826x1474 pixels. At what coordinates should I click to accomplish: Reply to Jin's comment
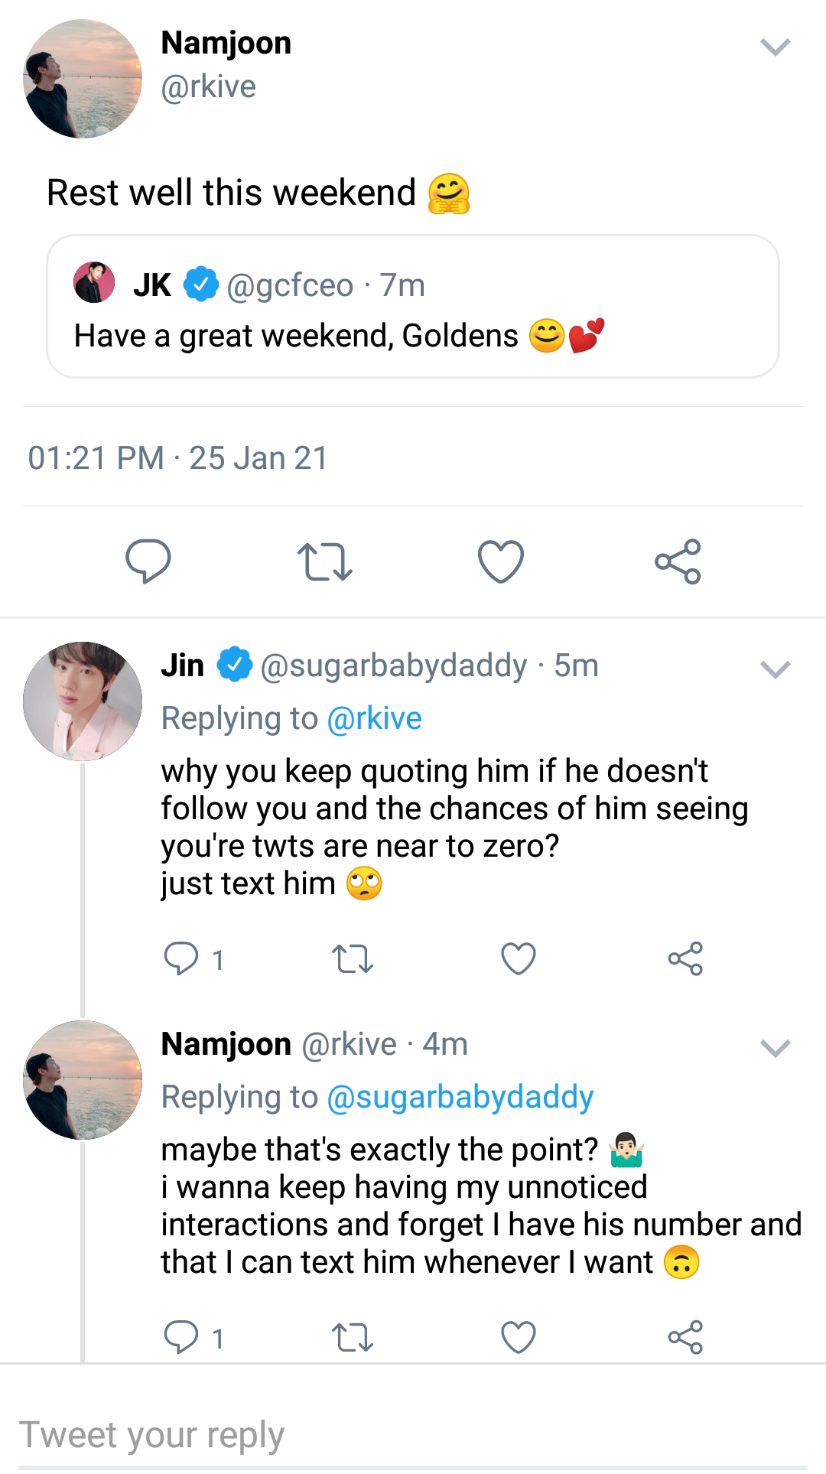pos(182,958)
